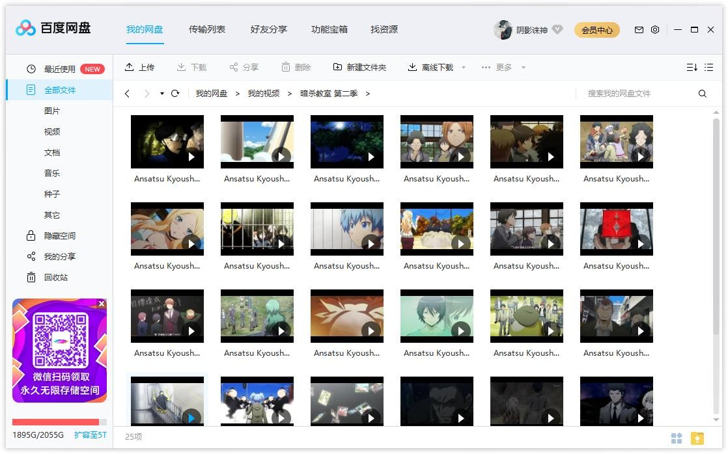Open the 功能宝箱 menu
728x454 pixels.
[x=329, y=29]
